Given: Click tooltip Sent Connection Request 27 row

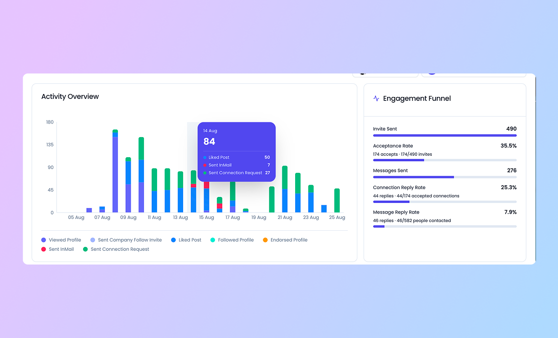Looking at the screenshot, I should click(236, 173).
